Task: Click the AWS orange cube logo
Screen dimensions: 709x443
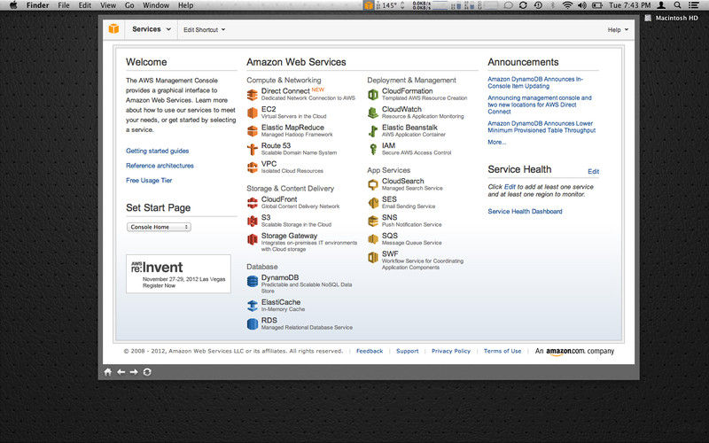Action: tap(113, 29)
